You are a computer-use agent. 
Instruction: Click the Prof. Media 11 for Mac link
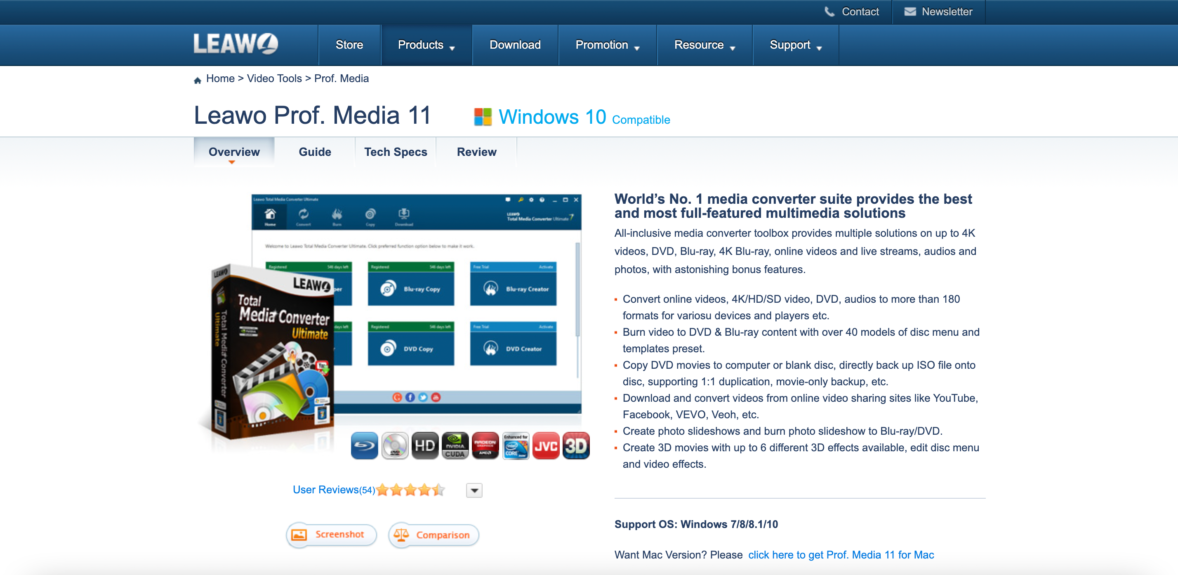[841, 555]
